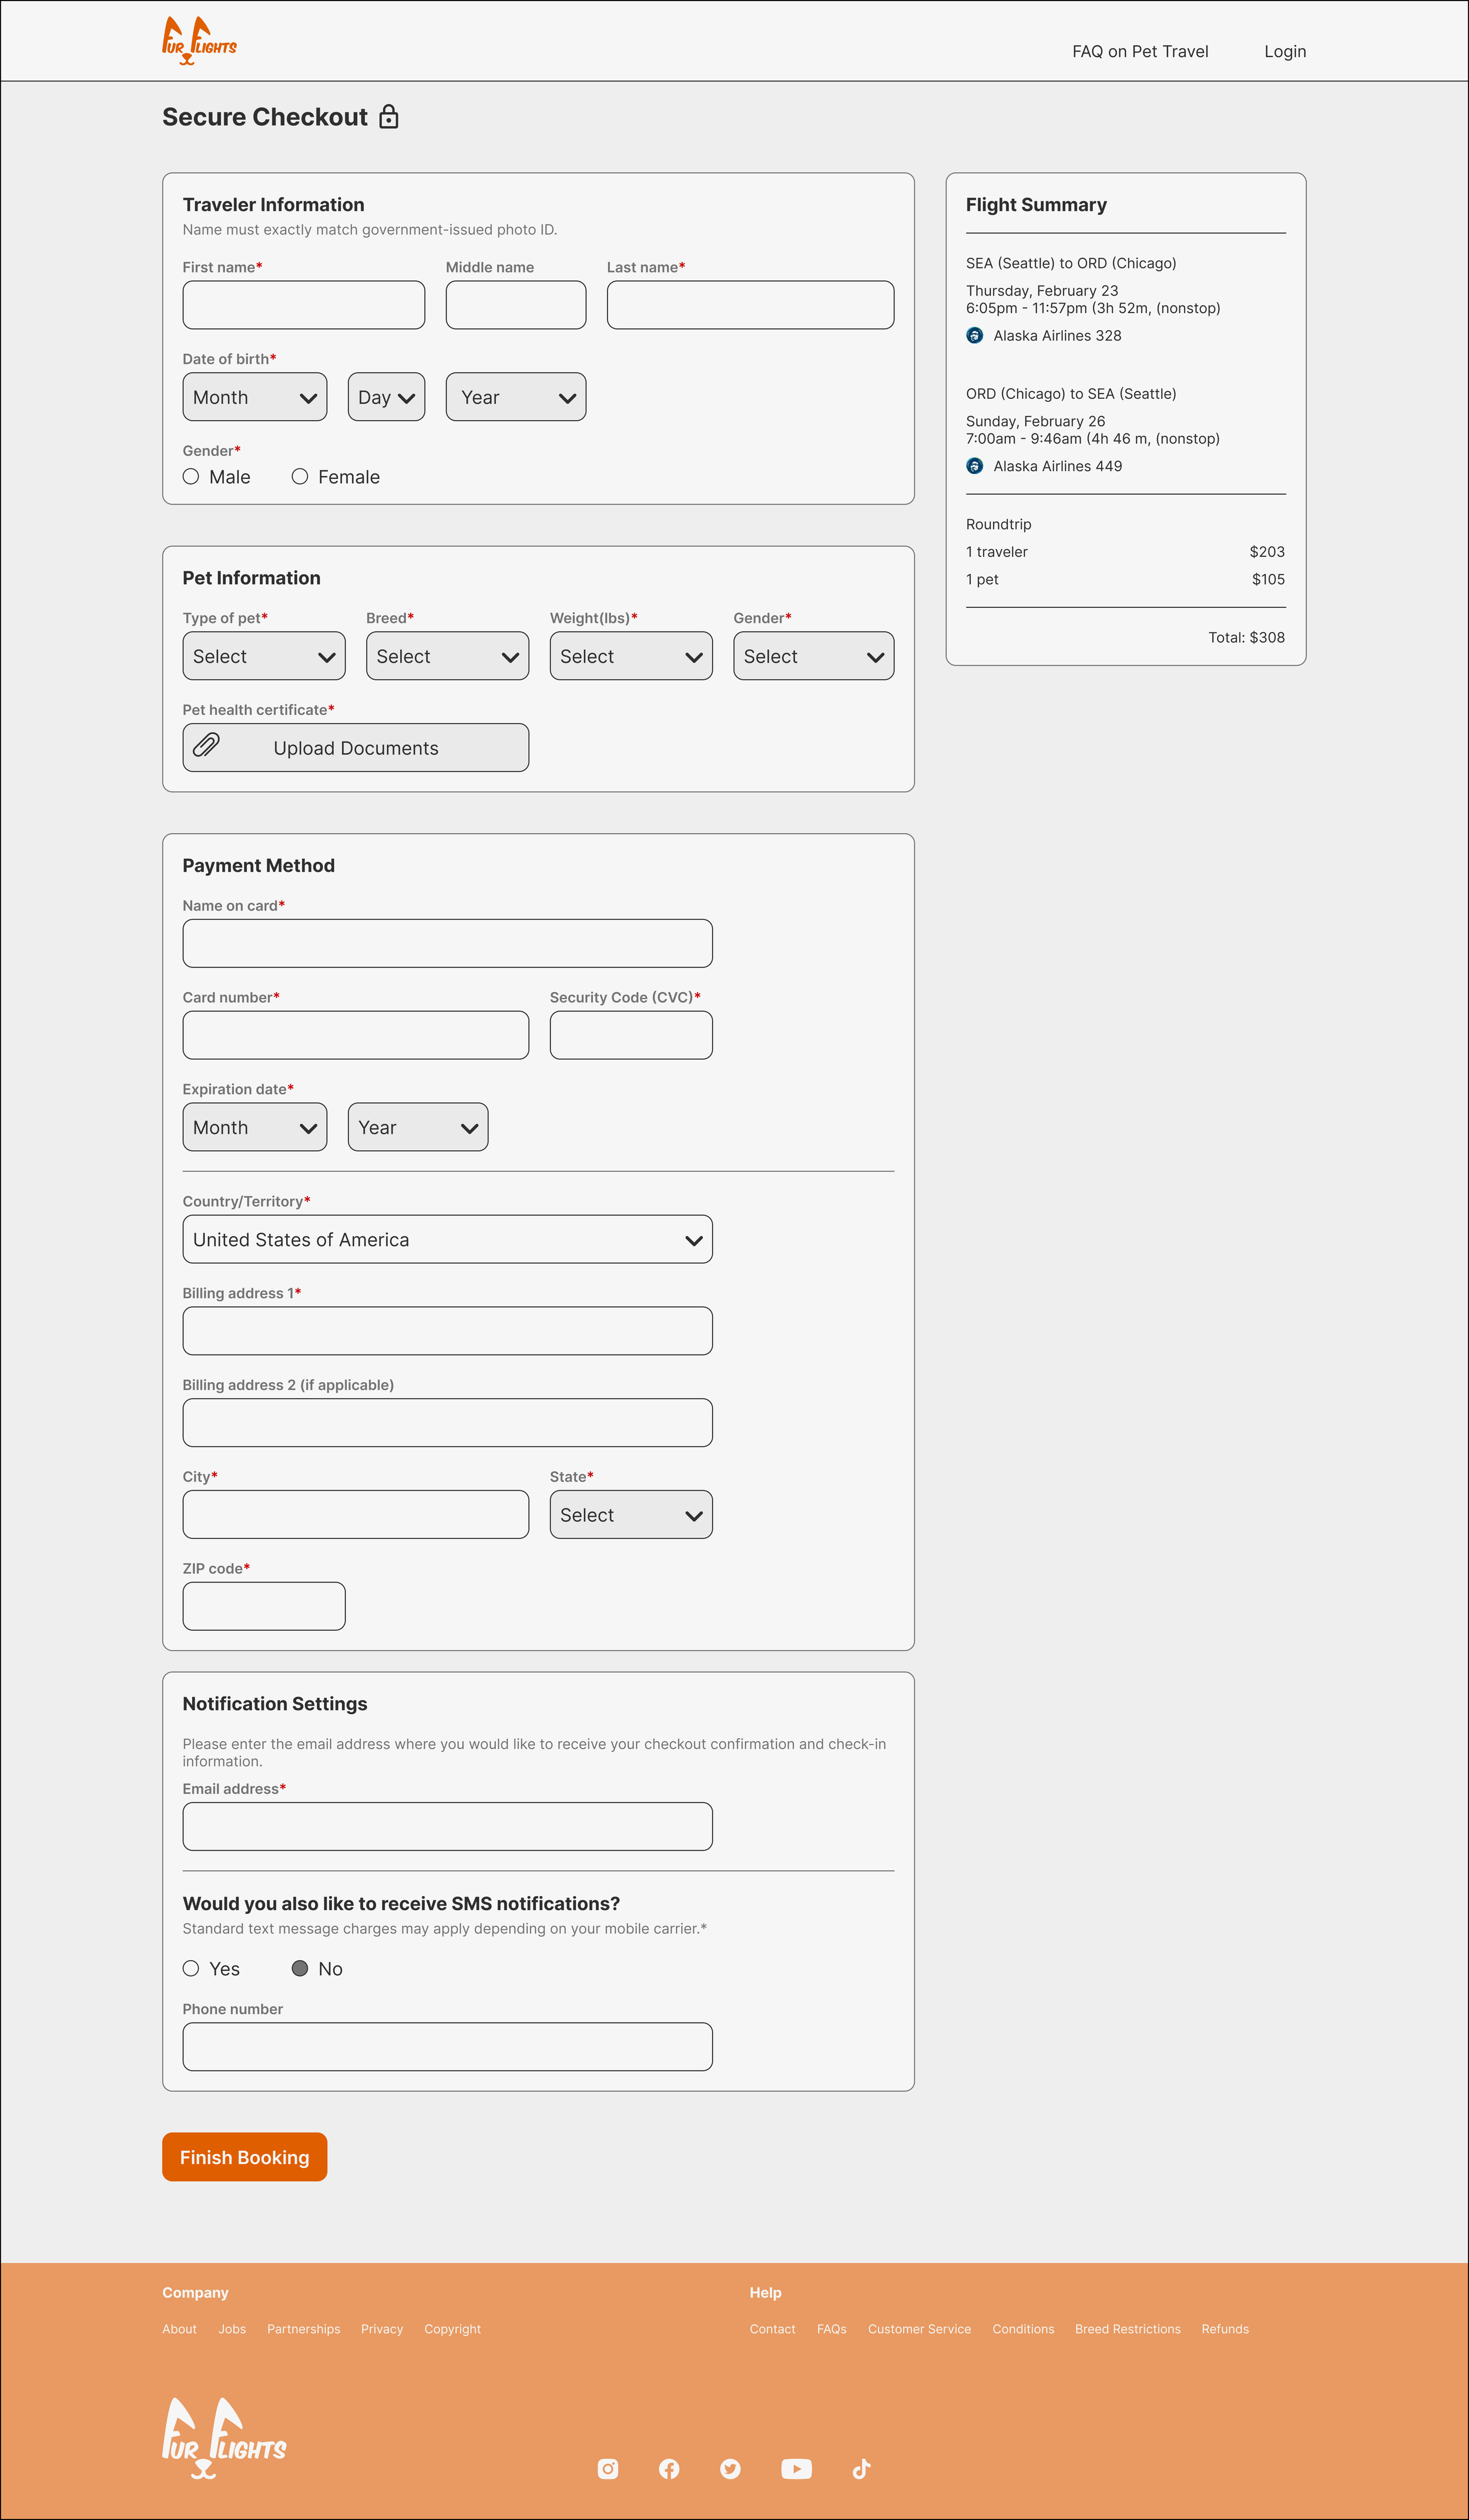Expand the Country/Territory dropdown
This screenshot has width=1469, height=2520.
447,1239
